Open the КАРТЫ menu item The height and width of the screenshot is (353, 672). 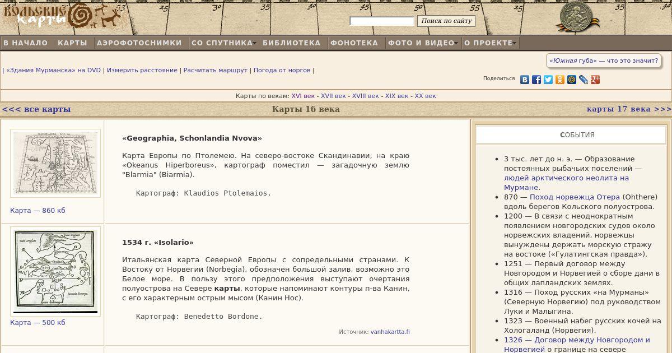pyautogui.click(x=72, y=43)
